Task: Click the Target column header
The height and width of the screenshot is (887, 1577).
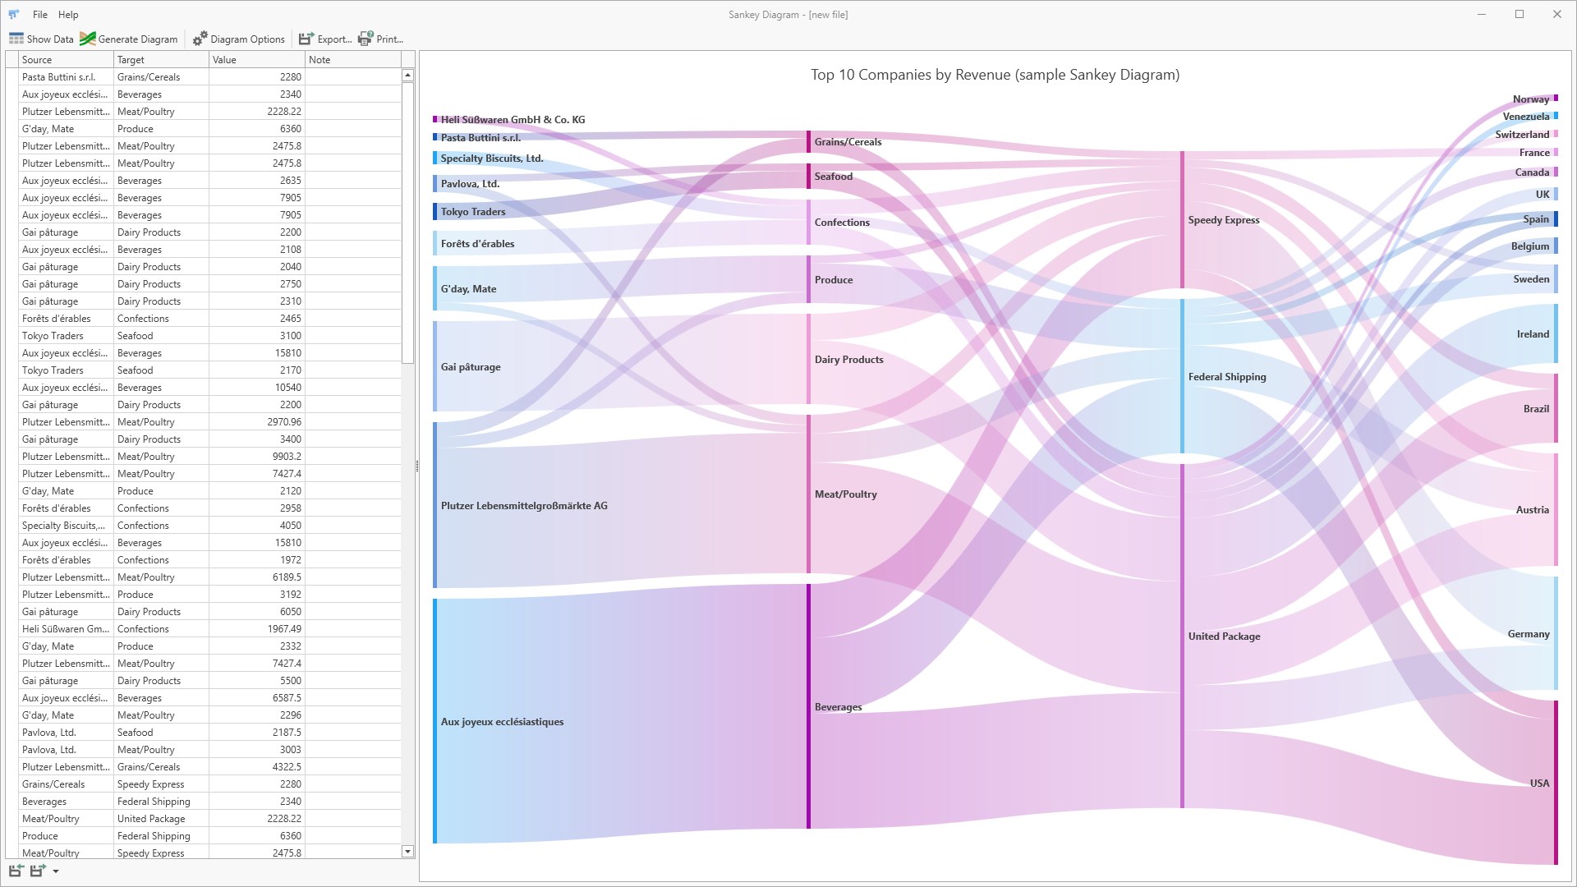Action: pyautogui.click(x=161, y=60)
